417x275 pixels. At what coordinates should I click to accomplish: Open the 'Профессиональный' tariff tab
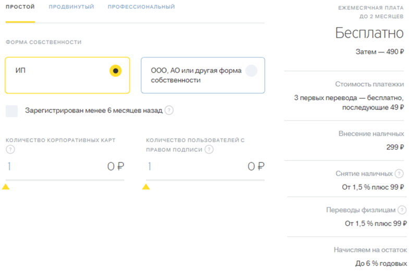tap(141, 7)
